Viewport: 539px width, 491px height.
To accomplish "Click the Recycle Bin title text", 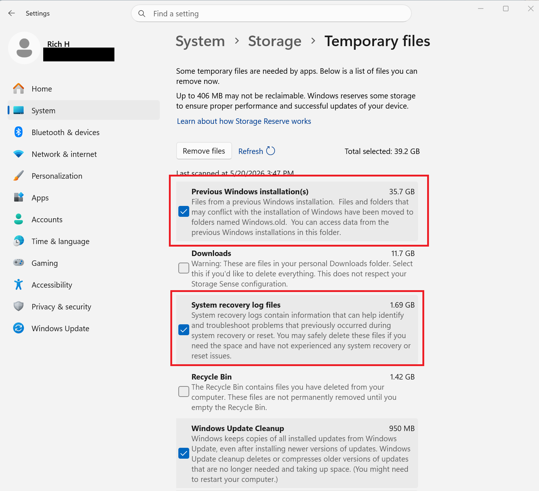I will tap(212, 377).
